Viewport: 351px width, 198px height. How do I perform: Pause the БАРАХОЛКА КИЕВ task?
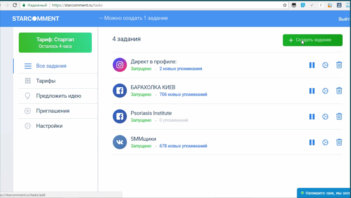[312, 91]
